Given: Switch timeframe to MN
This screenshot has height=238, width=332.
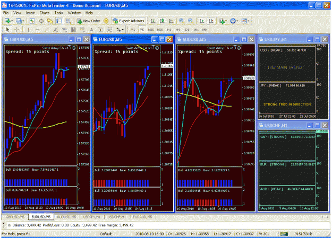Looking at the screenshot, I should (x=205, y=30).
